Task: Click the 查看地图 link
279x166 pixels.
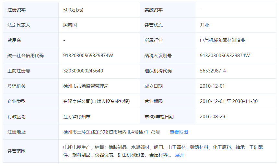Action: point(179,132)
